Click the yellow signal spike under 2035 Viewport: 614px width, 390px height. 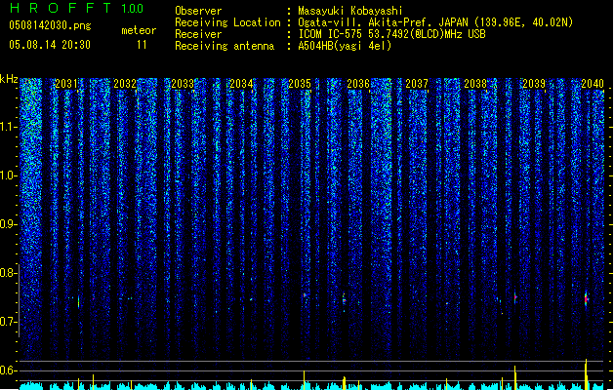pyautogui.click(x=305, y=380)
